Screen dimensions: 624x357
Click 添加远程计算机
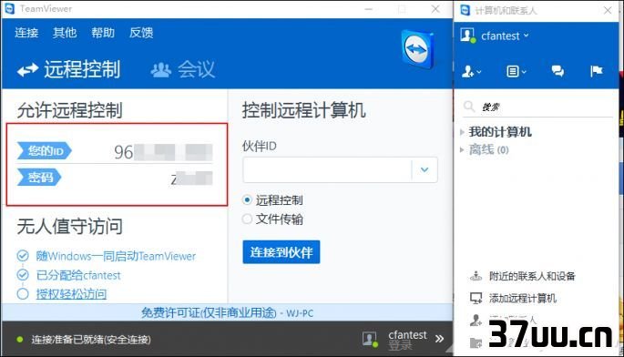point(523,298)
